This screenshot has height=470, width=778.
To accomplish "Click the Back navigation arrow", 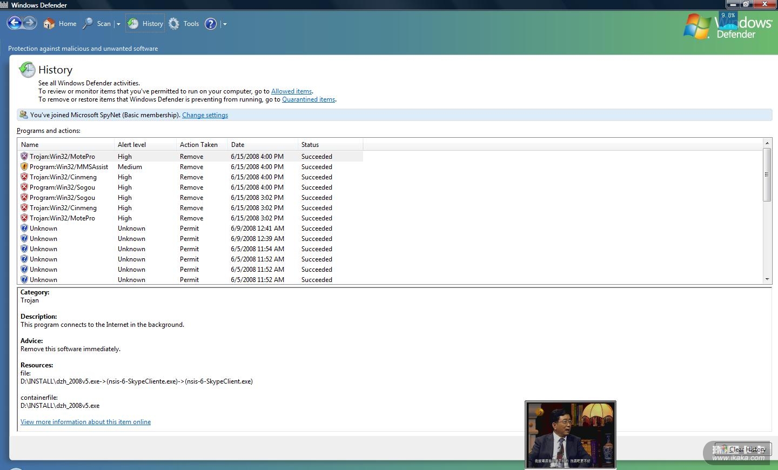I will [x=15, y=23].
